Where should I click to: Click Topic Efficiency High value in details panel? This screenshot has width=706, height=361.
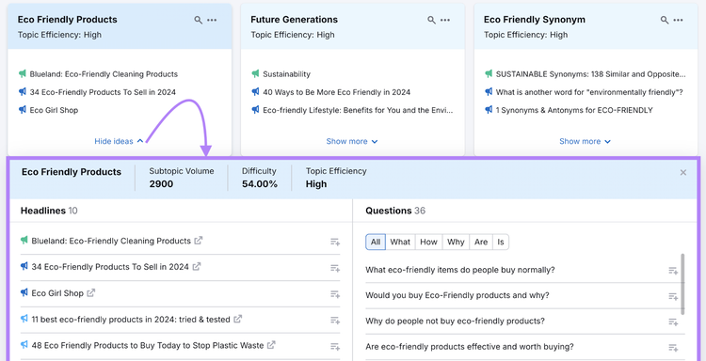point(316,184)
